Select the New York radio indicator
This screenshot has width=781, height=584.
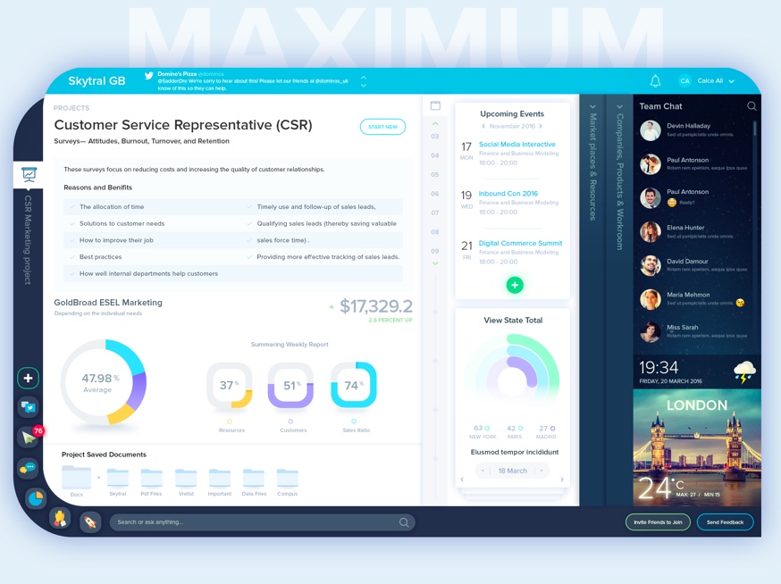coord(487,429)
